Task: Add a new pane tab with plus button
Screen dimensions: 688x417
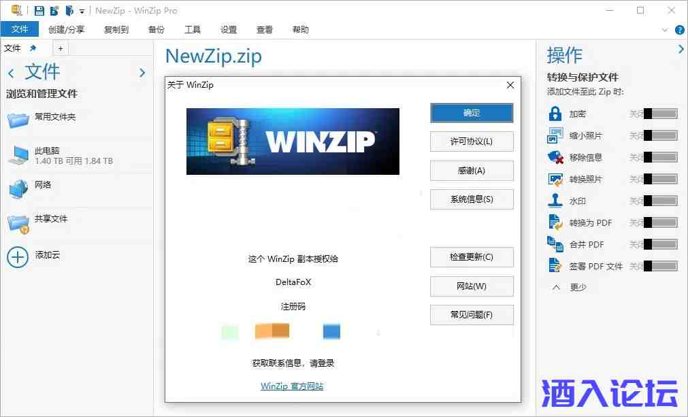Action: [x=61, y=48]
